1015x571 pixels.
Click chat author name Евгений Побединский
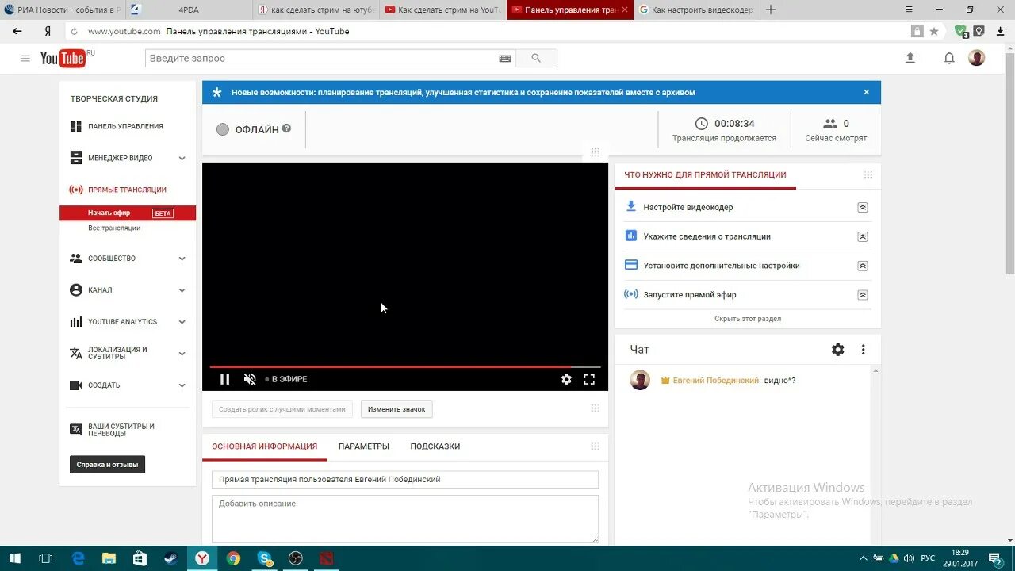715,381
